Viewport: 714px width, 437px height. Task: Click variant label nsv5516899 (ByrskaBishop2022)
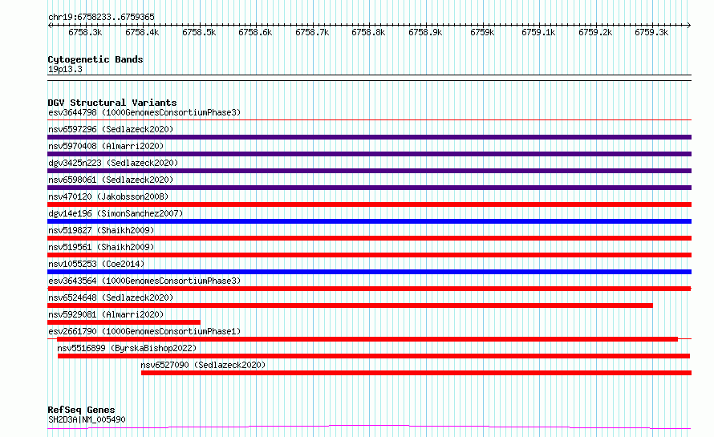pyautogui.click(x=127, y=348)
